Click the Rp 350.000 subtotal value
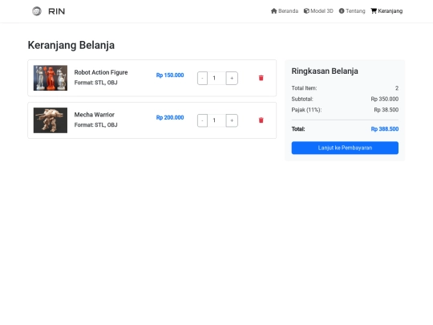The image size is (433, 325). pyautogui.click(x=385, y=99)
